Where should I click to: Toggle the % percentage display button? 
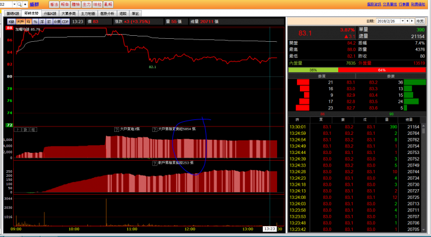click(35, 21)
